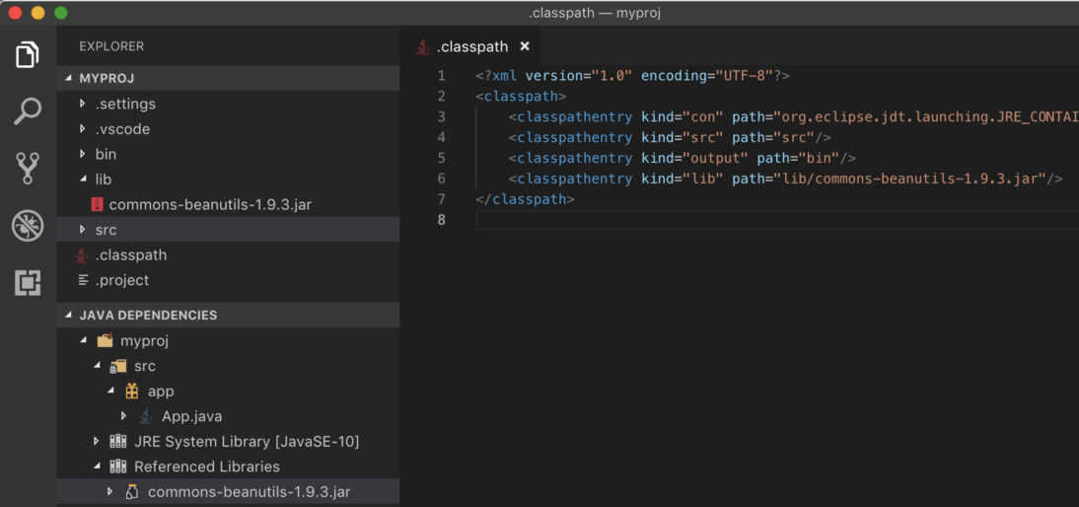Collapse the lib folder

tap(83, 180)
